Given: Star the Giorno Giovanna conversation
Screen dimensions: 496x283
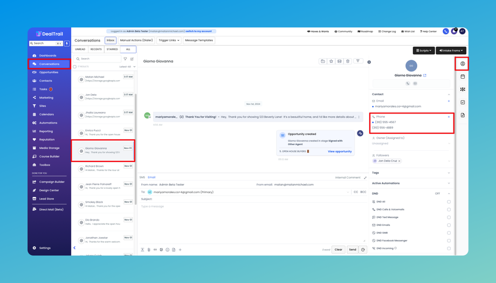Looking at the screenshot, I should pyautogui.click(x=331, y=61).
